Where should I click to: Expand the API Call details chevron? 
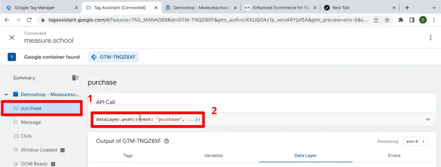428,120
